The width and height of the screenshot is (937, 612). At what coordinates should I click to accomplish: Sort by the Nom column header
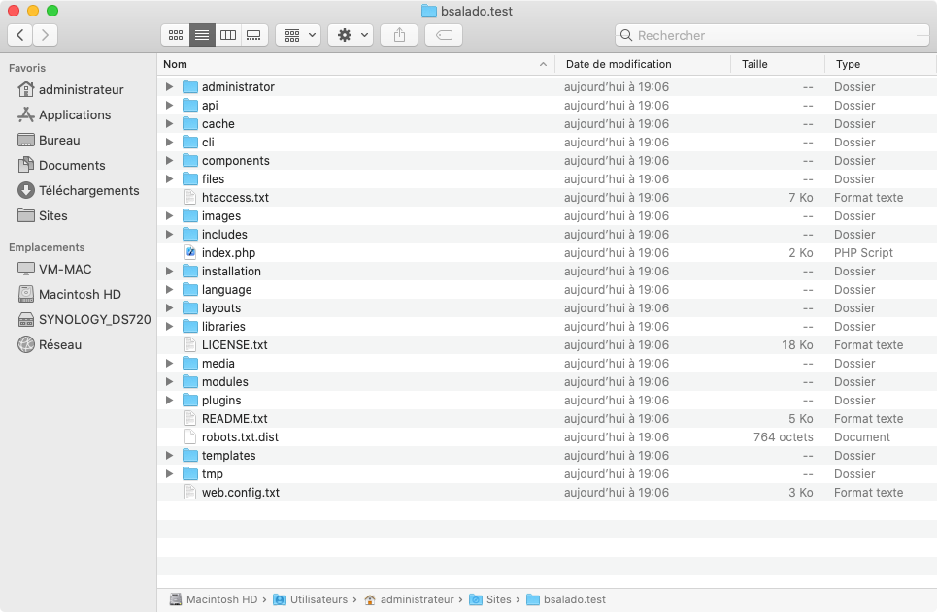pos(350,64)
